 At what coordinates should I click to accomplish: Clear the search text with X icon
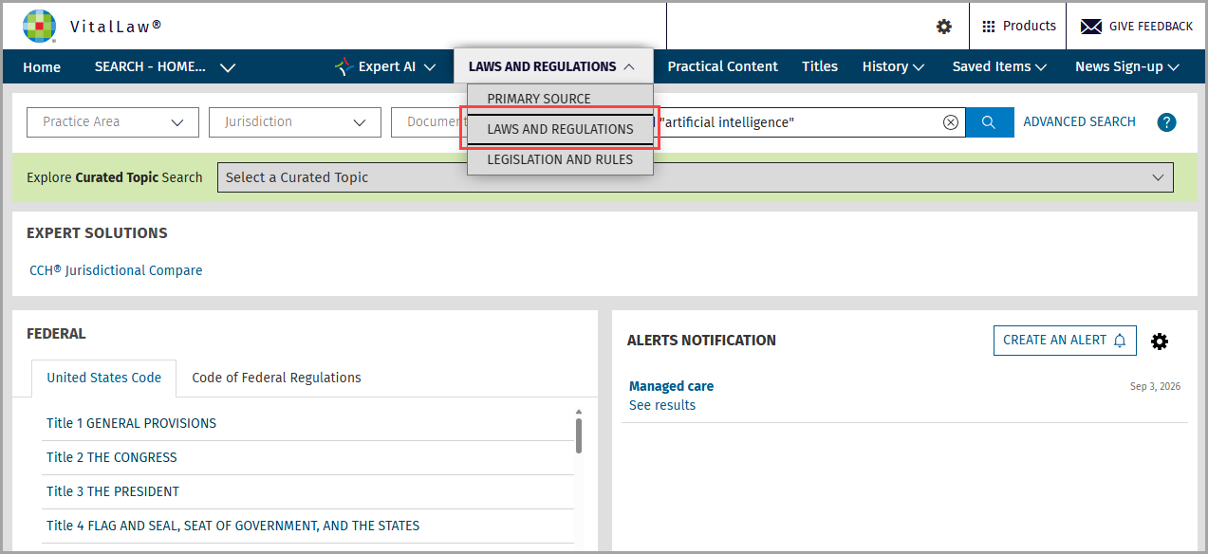tap(950, 122)
